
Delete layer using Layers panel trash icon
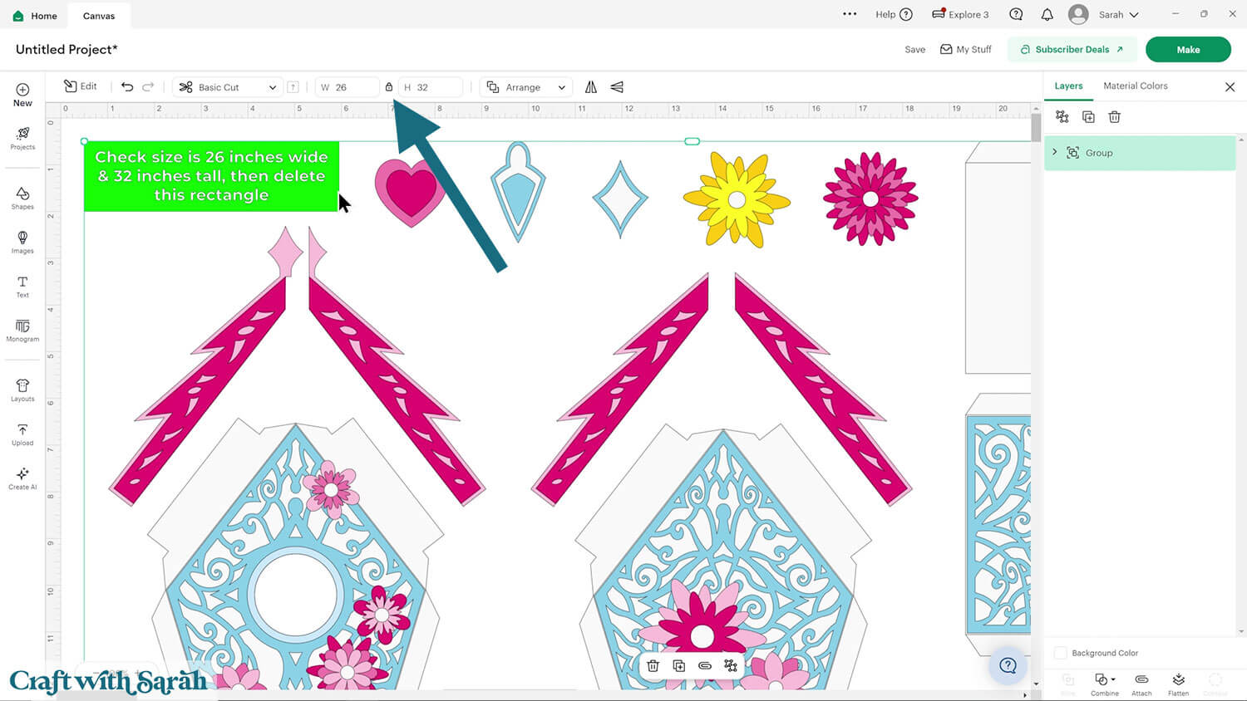coord(1114,117)
